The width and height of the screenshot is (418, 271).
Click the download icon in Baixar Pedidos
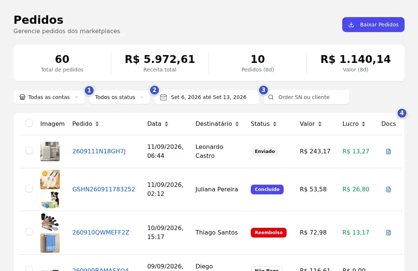[351, 25]
